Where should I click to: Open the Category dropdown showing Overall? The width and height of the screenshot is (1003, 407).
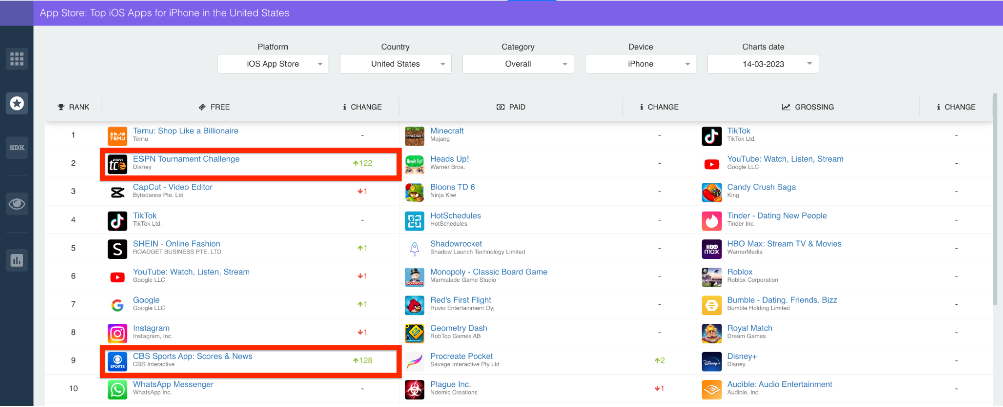(x=518, y=64)
